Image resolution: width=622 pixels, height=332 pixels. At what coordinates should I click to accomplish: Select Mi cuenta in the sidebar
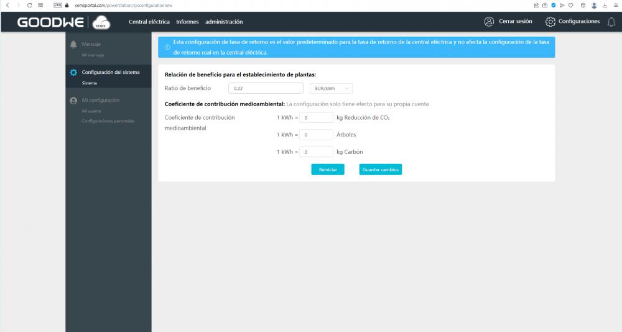click(x=91, y=111)
